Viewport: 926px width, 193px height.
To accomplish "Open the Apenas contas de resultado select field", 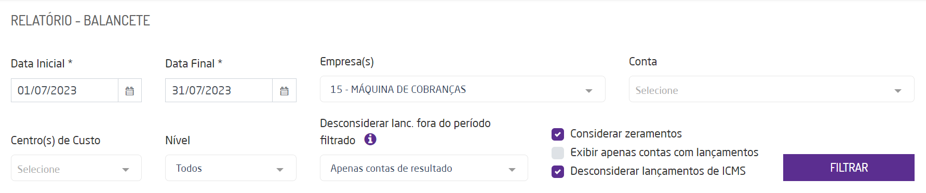I will [x=424, y=168].
